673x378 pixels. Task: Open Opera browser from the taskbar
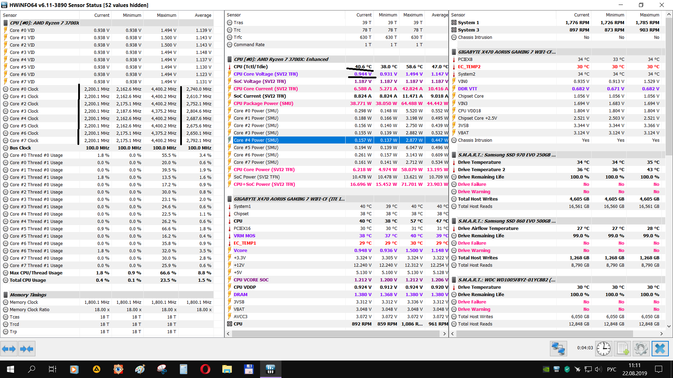coord(205,369)
